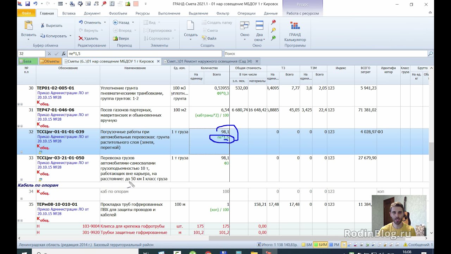
Task: Switch to Ремонт наружного освещения document tab
Action: (x=210, y=61)
